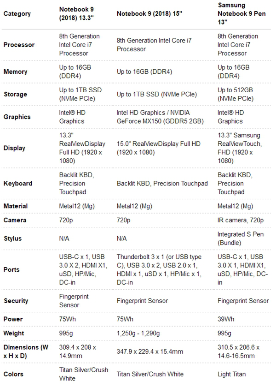Click the Notebook 9 (2018) 15" column header

coord(149,13)
